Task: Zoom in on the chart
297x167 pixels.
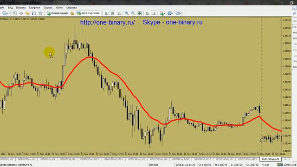Action: point(127,13)
